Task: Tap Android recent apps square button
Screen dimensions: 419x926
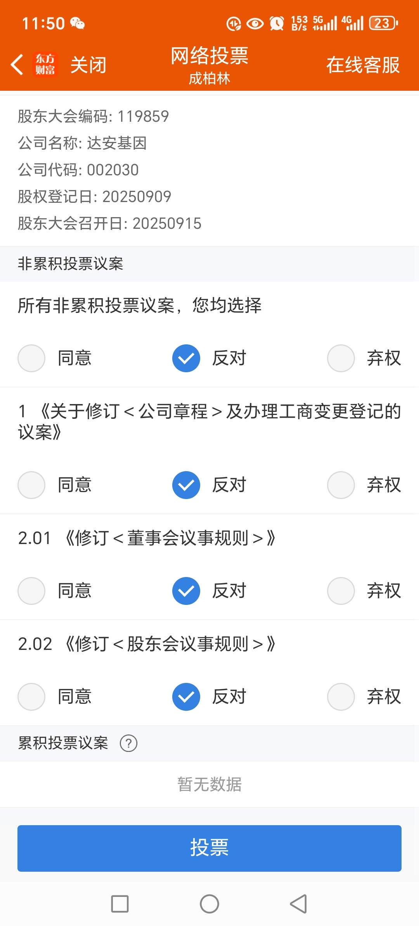Action: pyautogui.click(x=120, y=904)
